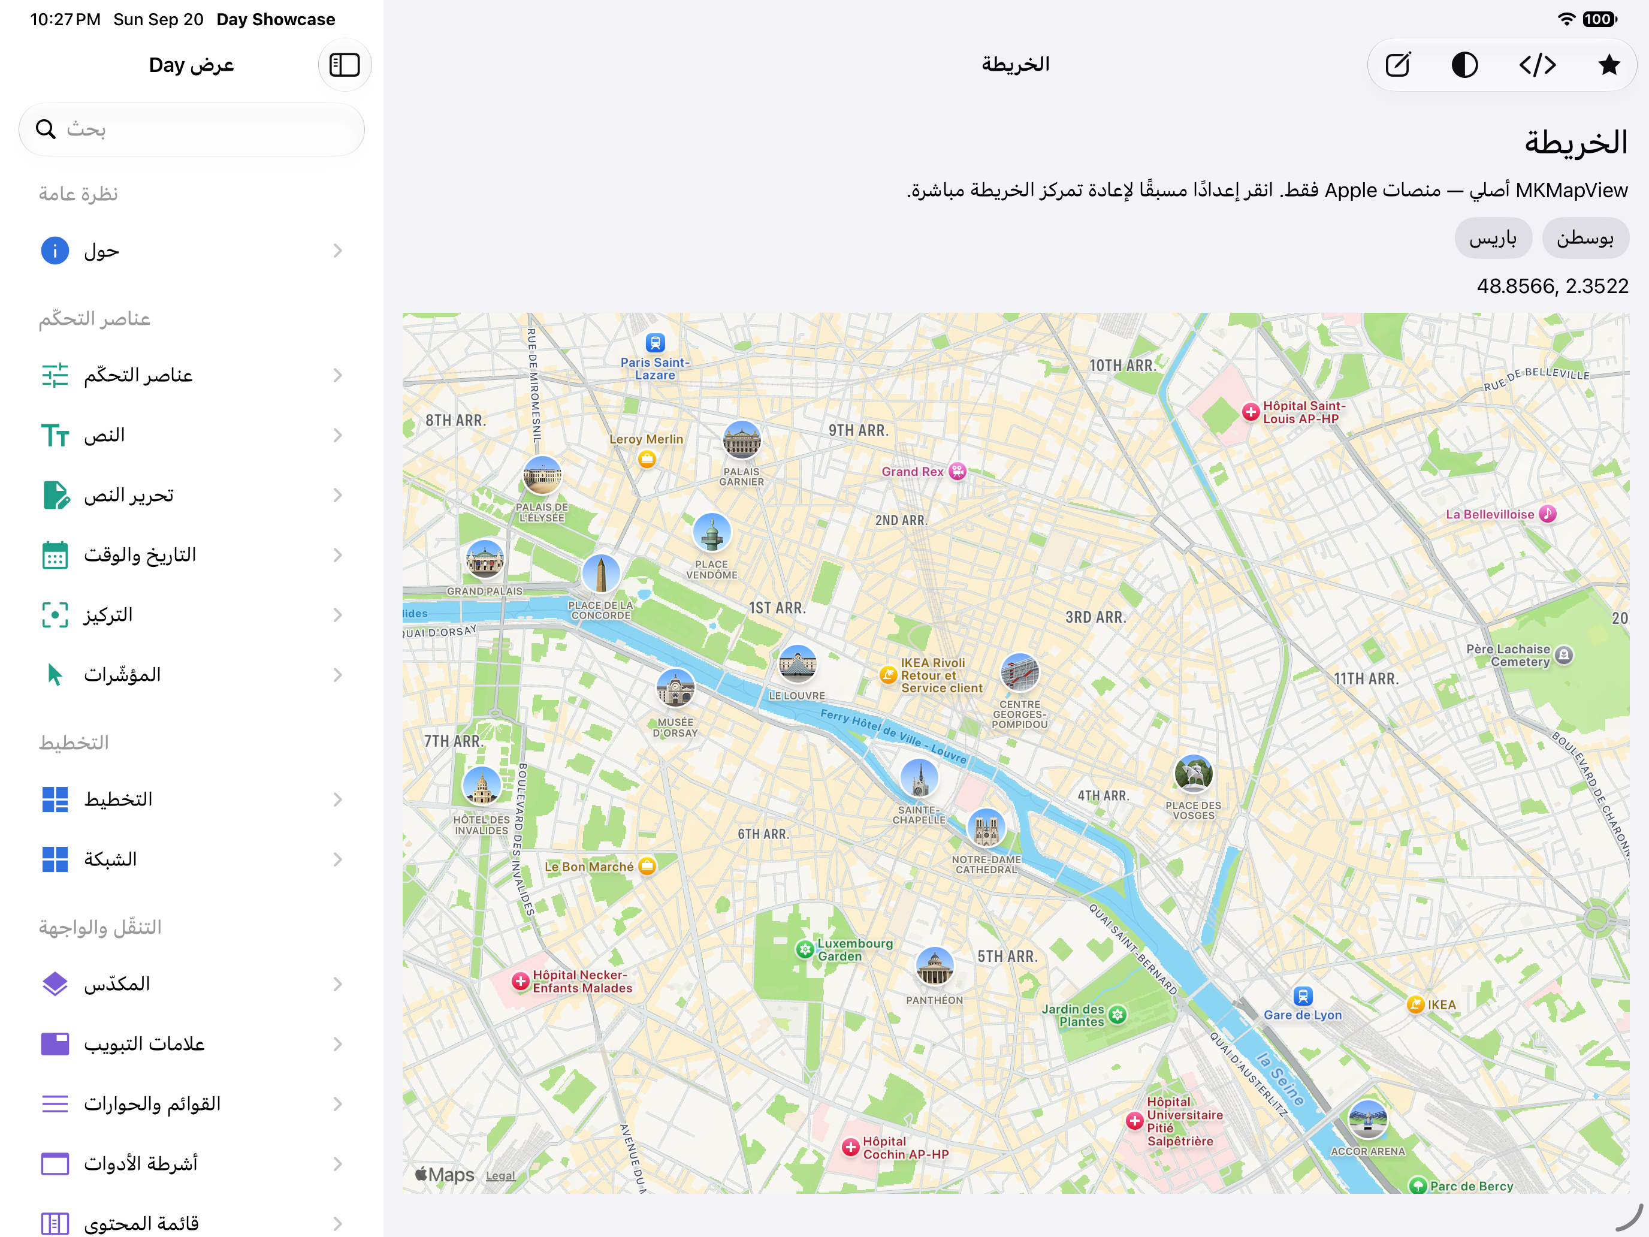Expand the المكدّس row chevron
The image size is (1649, 1237).
click(338, 984)
